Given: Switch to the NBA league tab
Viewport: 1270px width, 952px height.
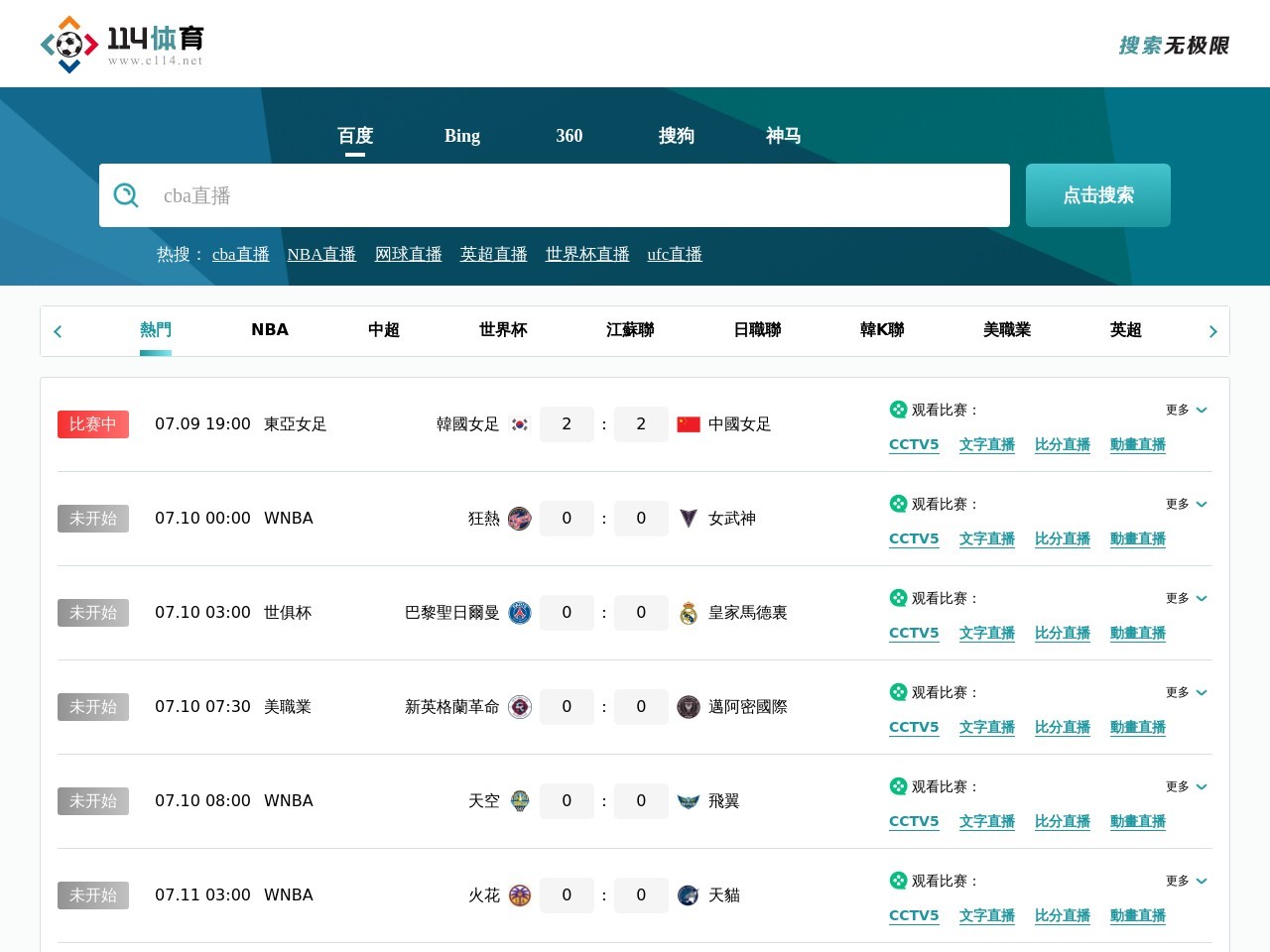Looking at the screenshot, I should coord(270,330).
